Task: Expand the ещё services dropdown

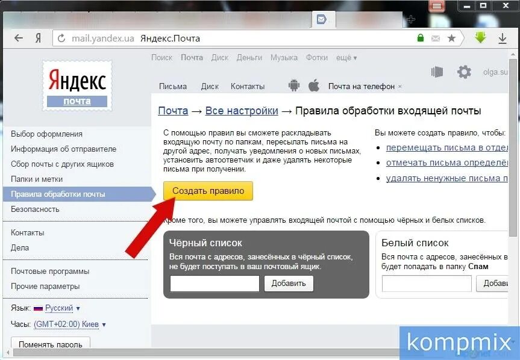Action: (346, 58)
